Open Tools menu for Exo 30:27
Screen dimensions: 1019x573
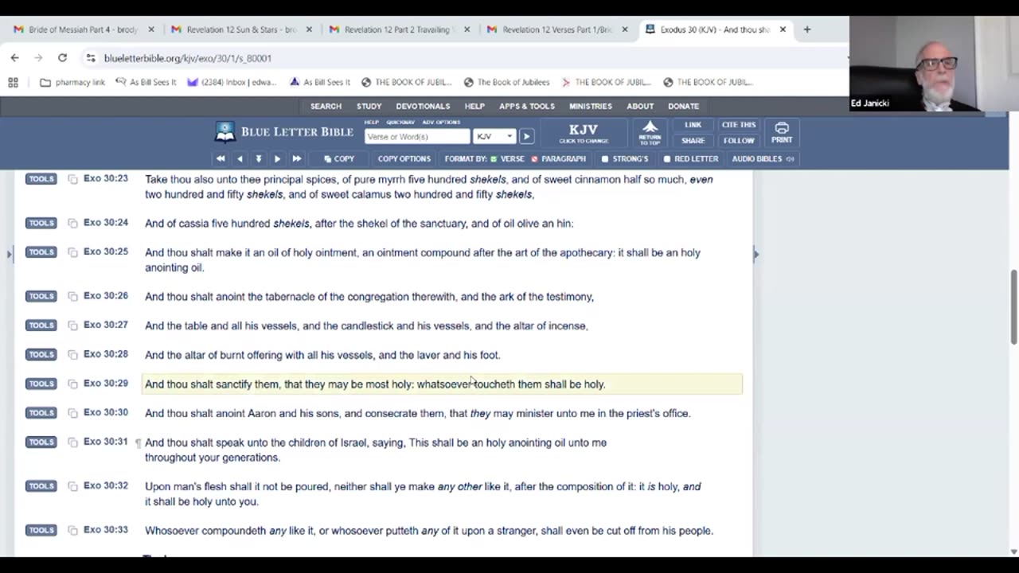tap(41, 325)
